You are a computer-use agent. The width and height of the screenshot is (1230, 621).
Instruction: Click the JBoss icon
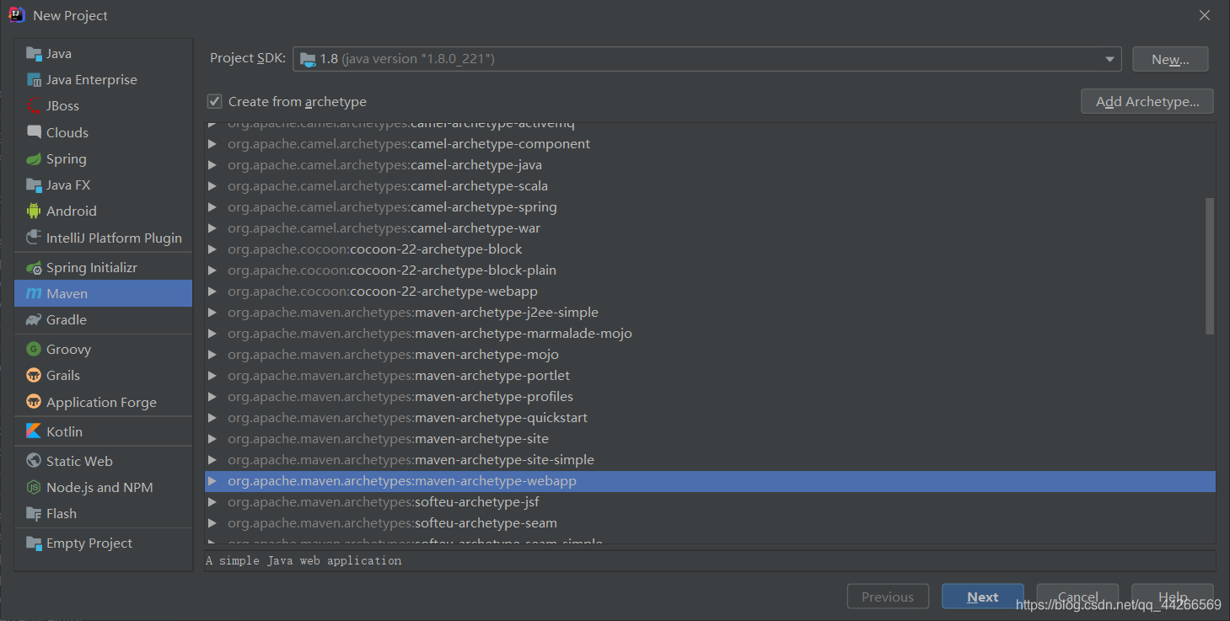[34, 105]
